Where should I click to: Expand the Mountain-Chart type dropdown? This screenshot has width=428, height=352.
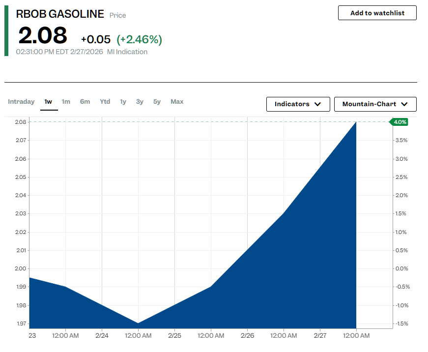pos(375,104)
